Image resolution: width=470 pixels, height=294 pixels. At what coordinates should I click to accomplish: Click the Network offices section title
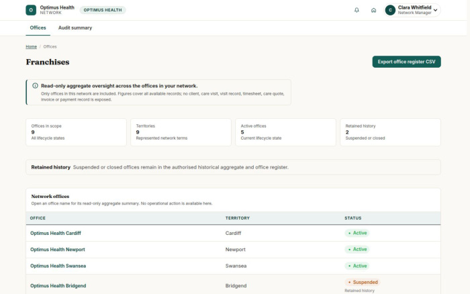pyautogui.click(x=50, y=196)
